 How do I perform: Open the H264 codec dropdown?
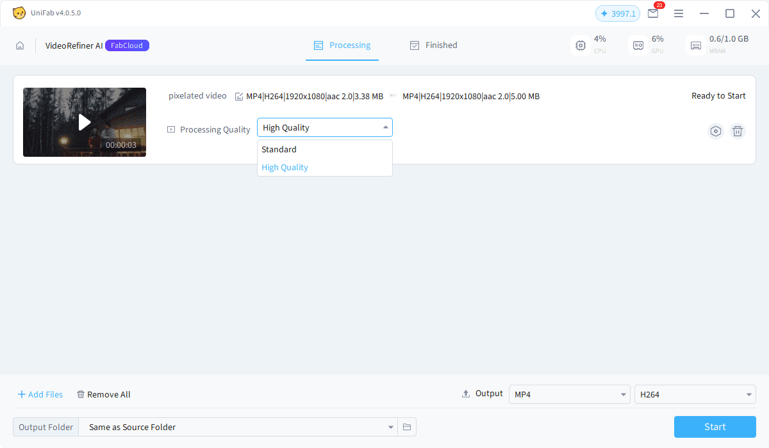(x=695, y=394)
